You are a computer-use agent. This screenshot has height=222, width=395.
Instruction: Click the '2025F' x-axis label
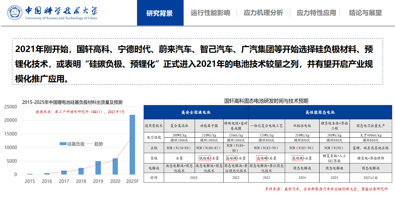[132, 181]
